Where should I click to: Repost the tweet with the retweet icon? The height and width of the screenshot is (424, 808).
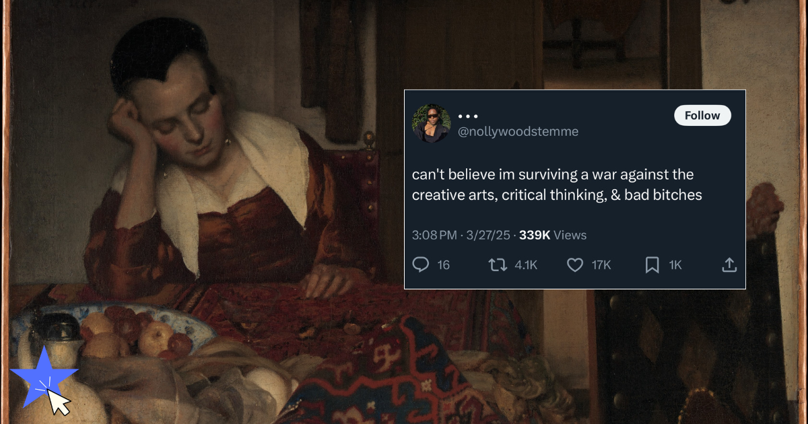[x=498, y=264]
